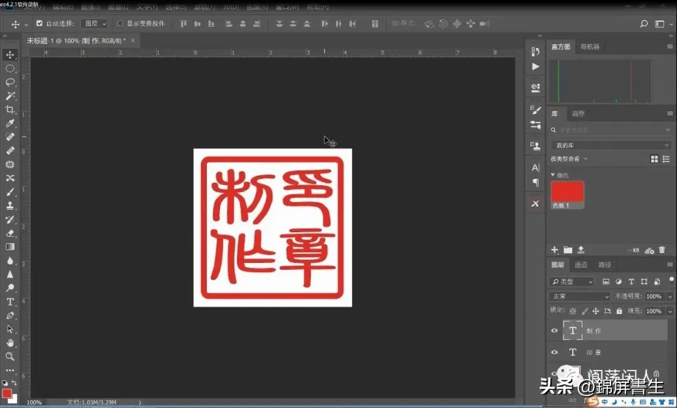Select the Horizontal Type tool
677x408 pixels.
pos(9,302)
